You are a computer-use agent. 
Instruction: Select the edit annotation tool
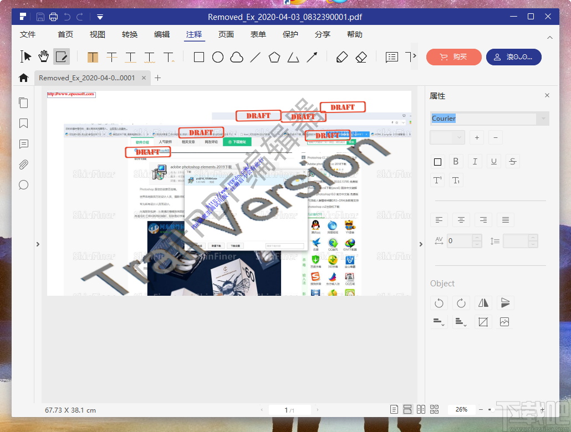tap(61, 57)
